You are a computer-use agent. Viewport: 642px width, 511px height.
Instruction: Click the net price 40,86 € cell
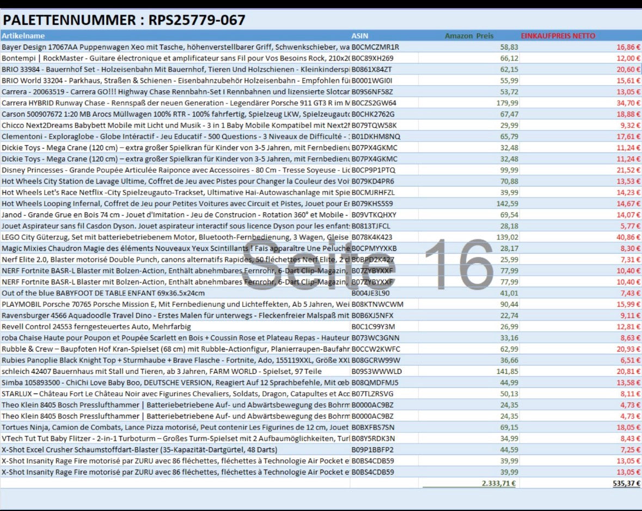point(628,237)
